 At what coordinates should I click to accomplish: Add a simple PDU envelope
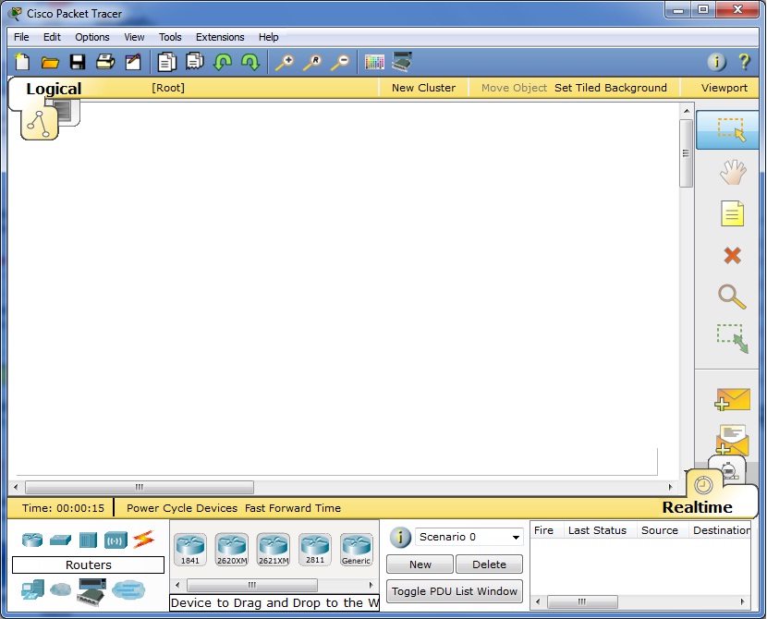[x=732, y=399]
